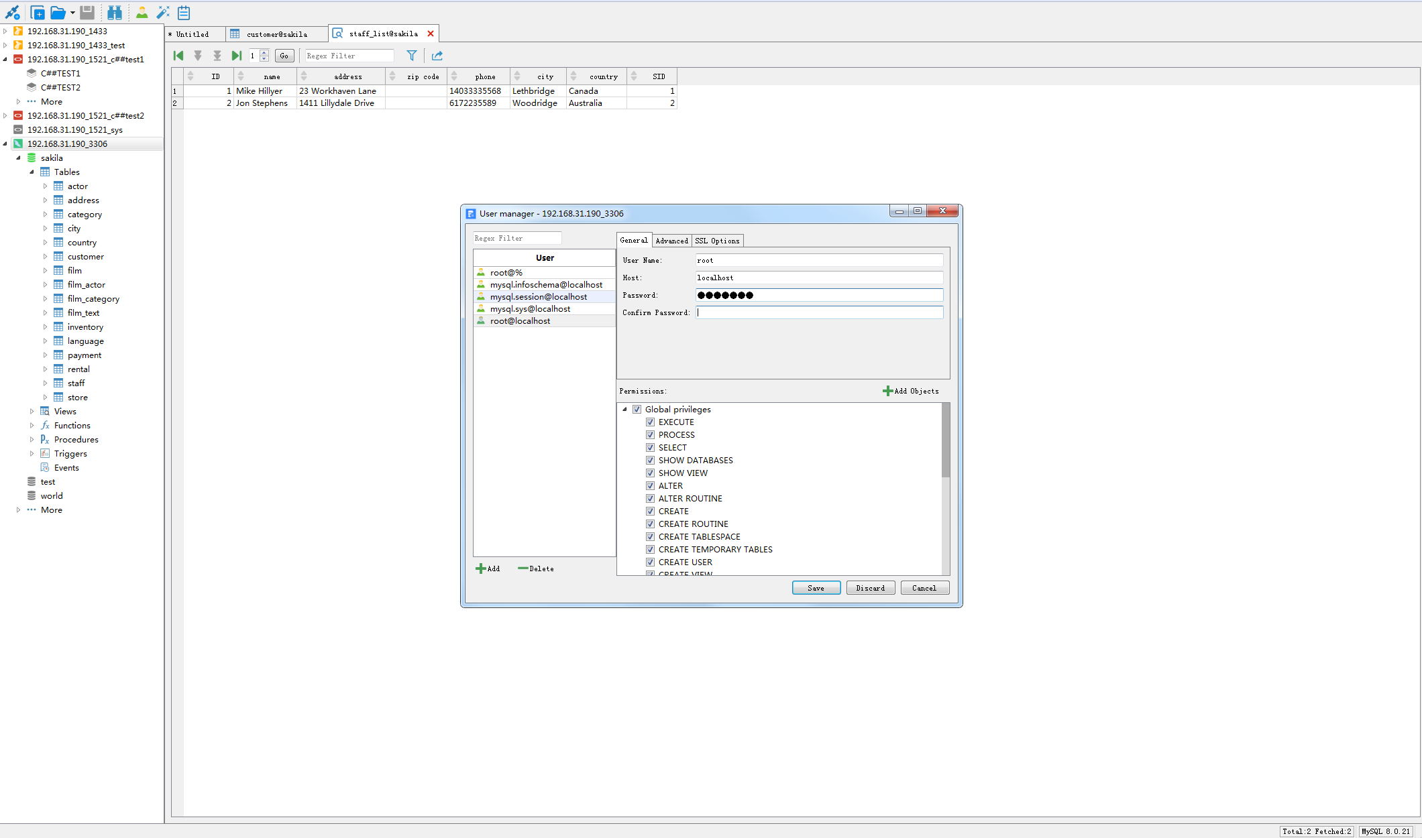Viewport: 1422px width, 838px height.
Task: Click the Confirm Password field
Action: pos(819,312)
